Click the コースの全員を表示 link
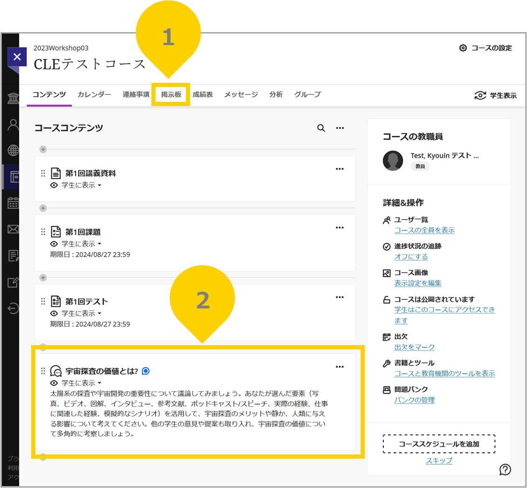527x488 pixels. [x=424, y=230]
